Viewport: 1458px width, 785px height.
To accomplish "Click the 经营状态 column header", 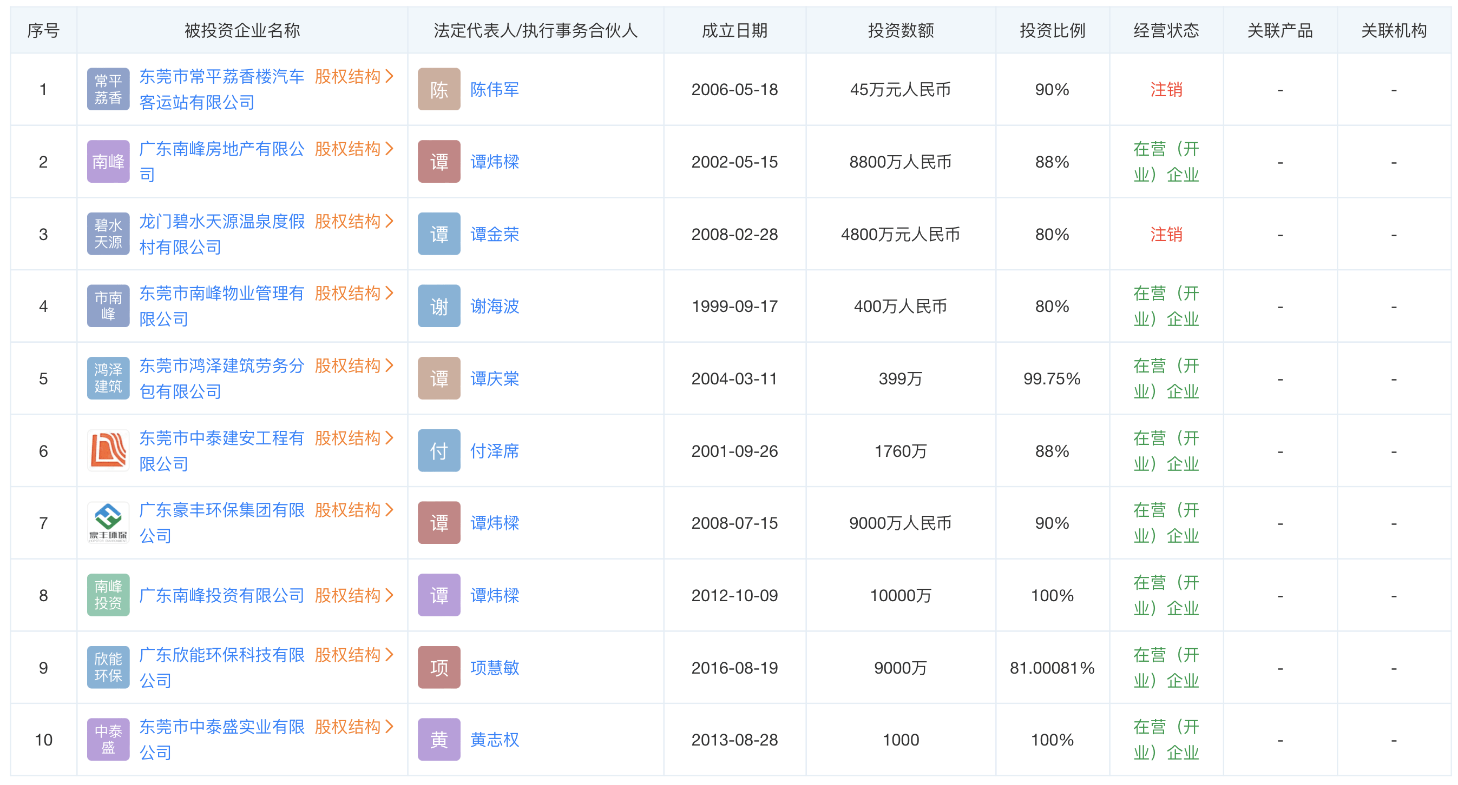I will (x=1166, y=30).
